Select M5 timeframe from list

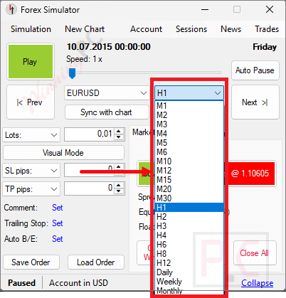coord(189,143)
